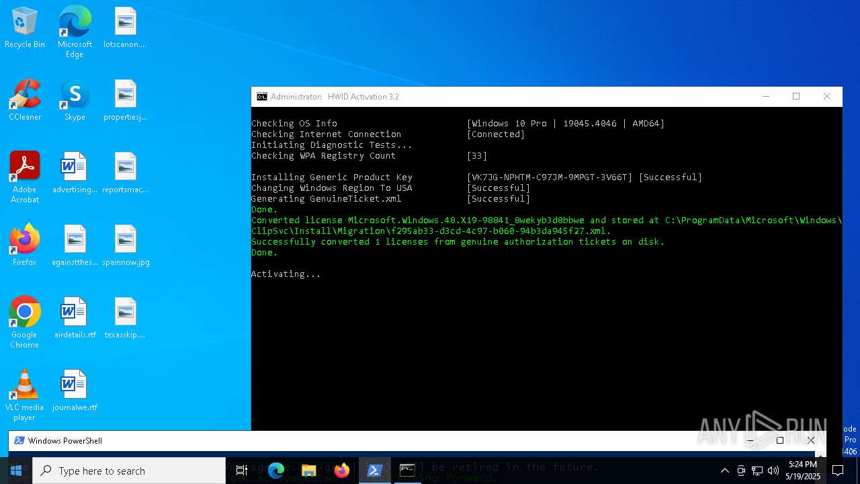
Task: Maximize the HWID Activation window
Action: [796, 97]
